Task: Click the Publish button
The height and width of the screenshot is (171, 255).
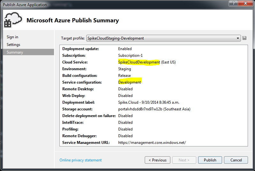Action: click(210, 160)
